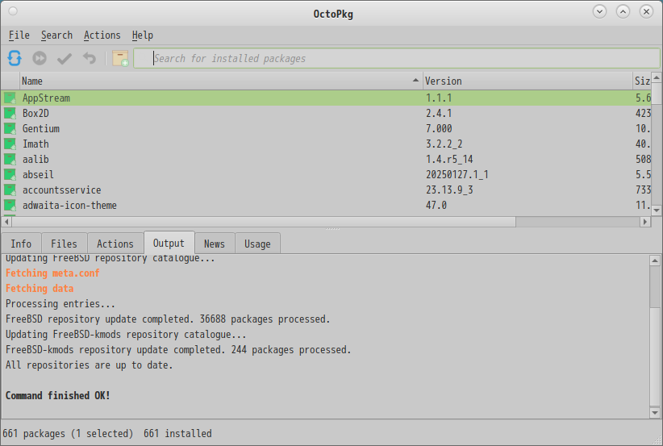Image resolution: width=663 pixels, height=446 pixels.
Task: Select the aalib package row
Action: 326,160
